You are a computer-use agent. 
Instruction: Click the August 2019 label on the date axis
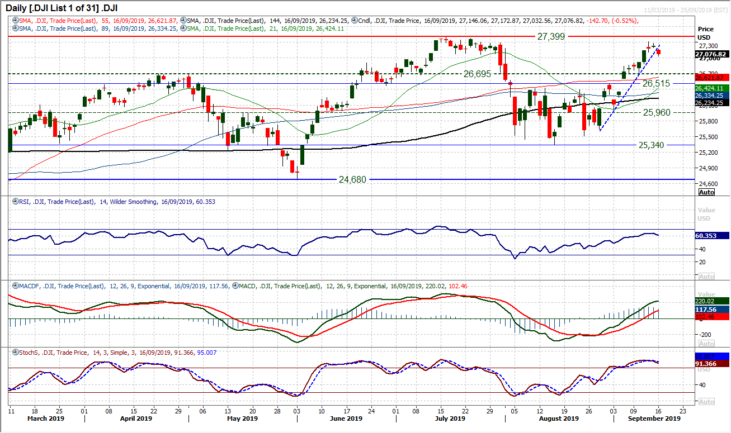click(x=559, y=418)
